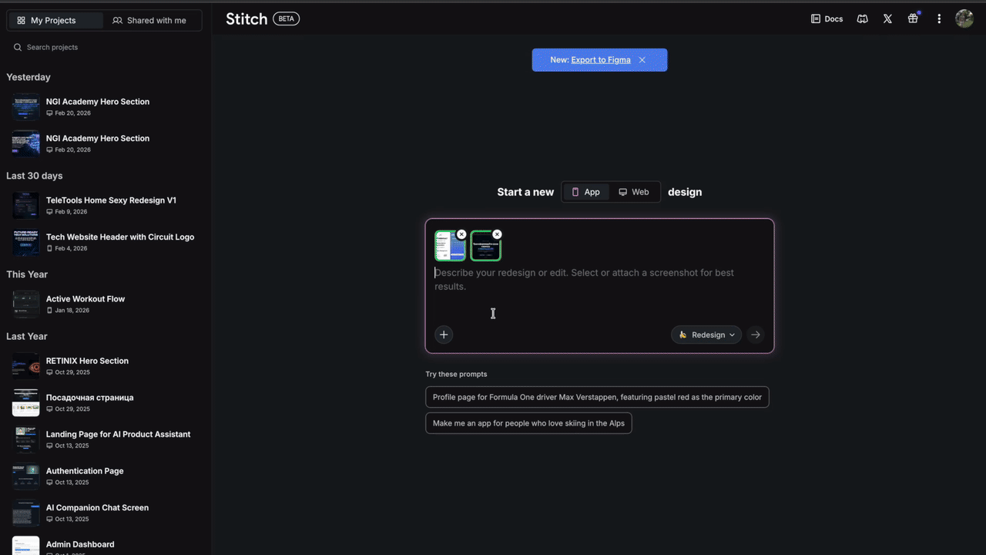
Task: Remove the first attached screenshot thumbnail
Action: [461, 234]
